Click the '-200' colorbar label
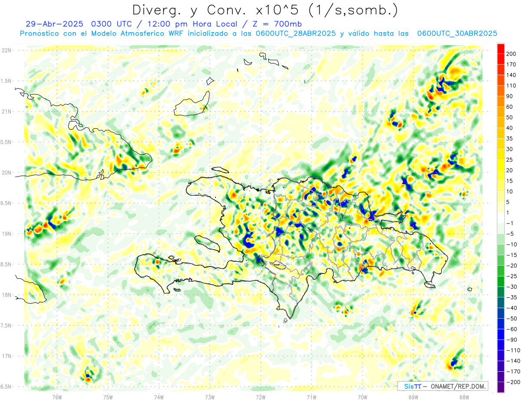Viewport: 521px width, 403px height. click(x=513, y=382)
